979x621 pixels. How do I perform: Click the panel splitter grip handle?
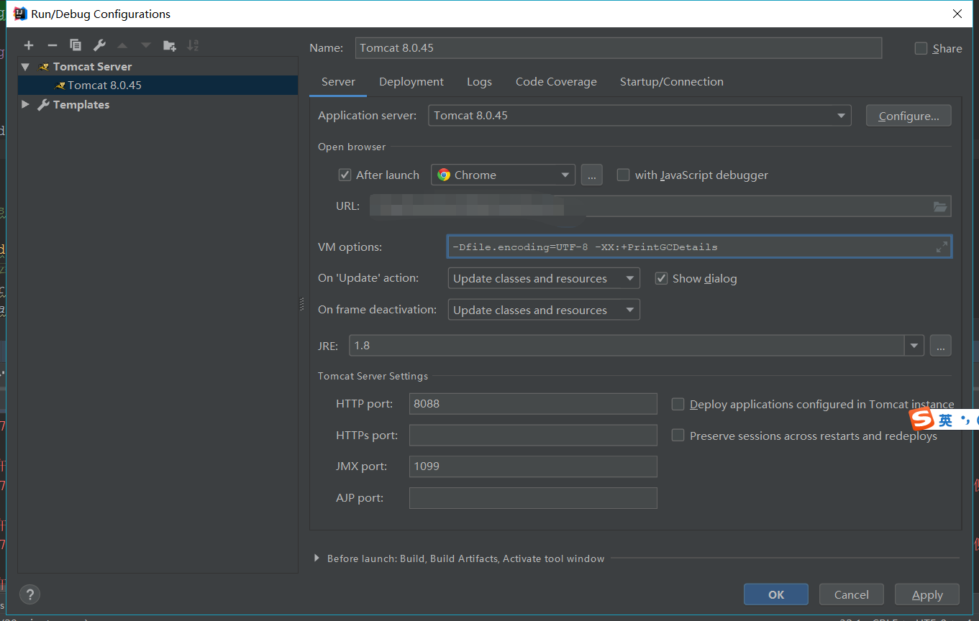click(302, 304)
